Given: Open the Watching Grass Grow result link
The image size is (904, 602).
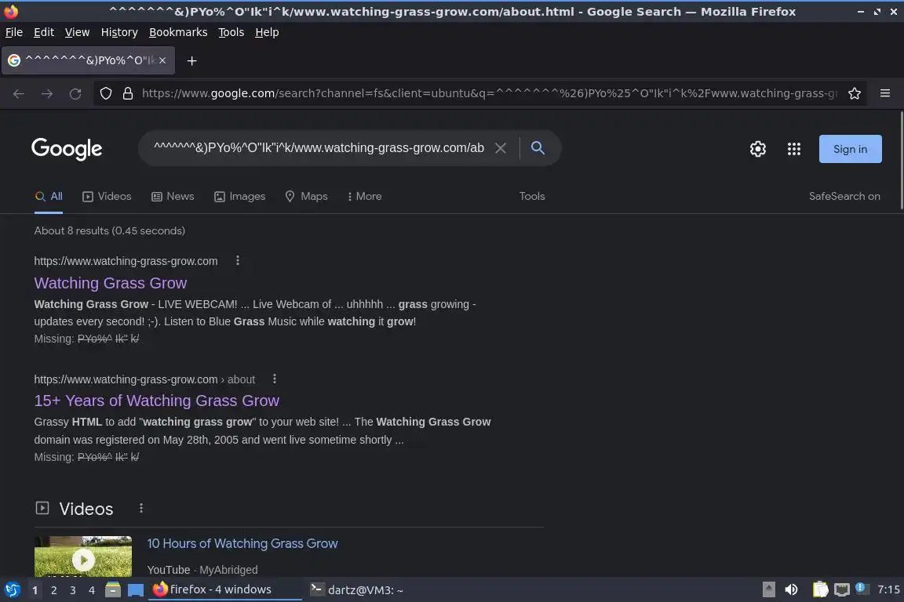Looking at the screenshot, I should coord(110,283).
